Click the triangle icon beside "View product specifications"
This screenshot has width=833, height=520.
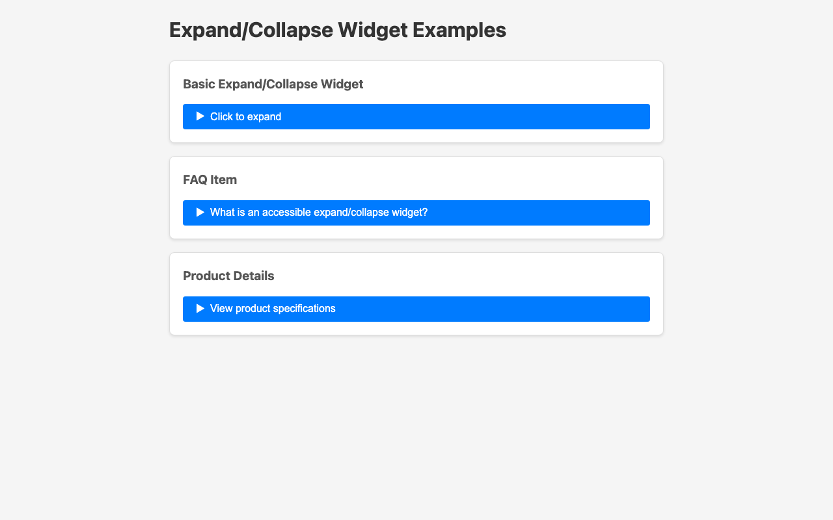200,309
